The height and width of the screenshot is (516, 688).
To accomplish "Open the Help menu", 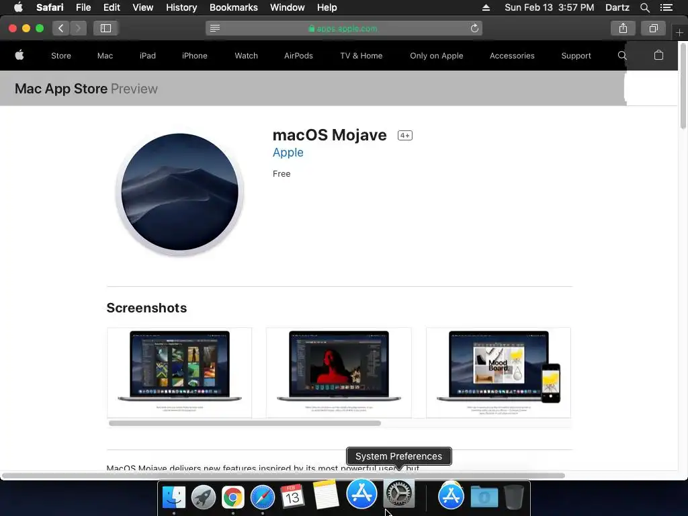I will pyautogui.click(x=327, y=7).
